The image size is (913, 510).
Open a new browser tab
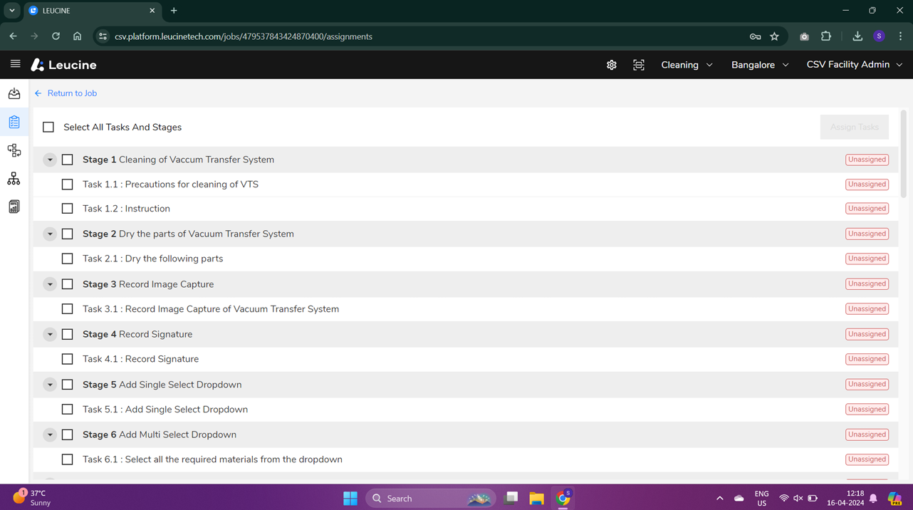tap(174, 11)
